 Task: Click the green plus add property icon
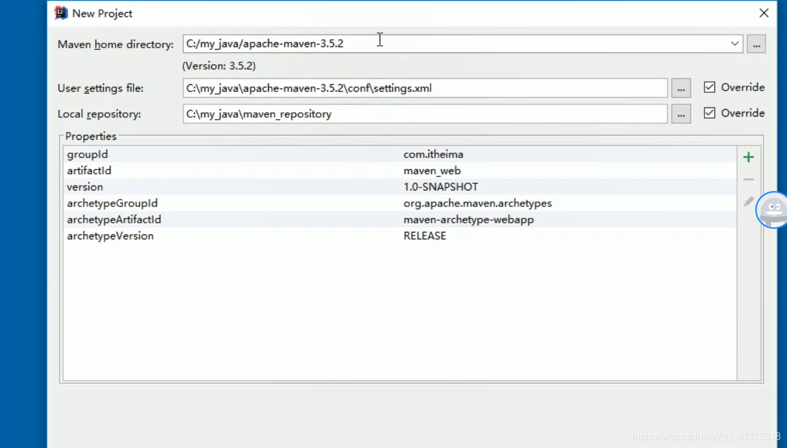tap(749, 157)
